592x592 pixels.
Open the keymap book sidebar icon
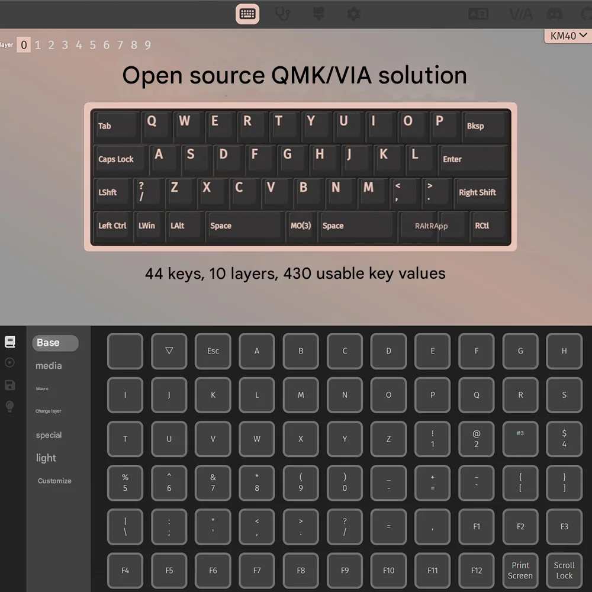[10, 342]
